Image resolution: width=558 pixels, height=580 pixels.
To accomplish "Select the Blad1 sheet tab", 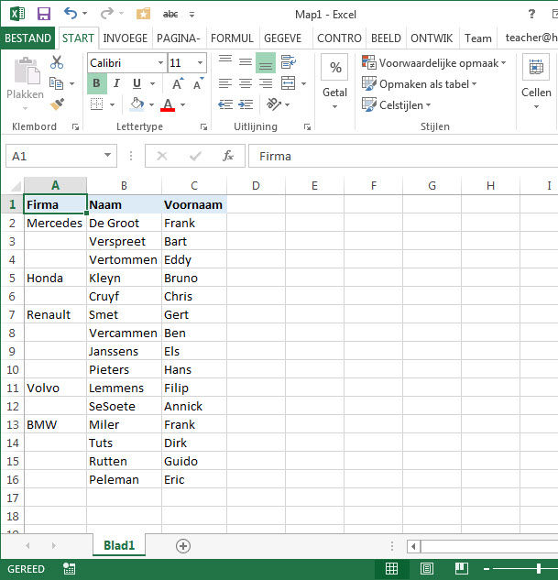I will click(x=119, y=545).
